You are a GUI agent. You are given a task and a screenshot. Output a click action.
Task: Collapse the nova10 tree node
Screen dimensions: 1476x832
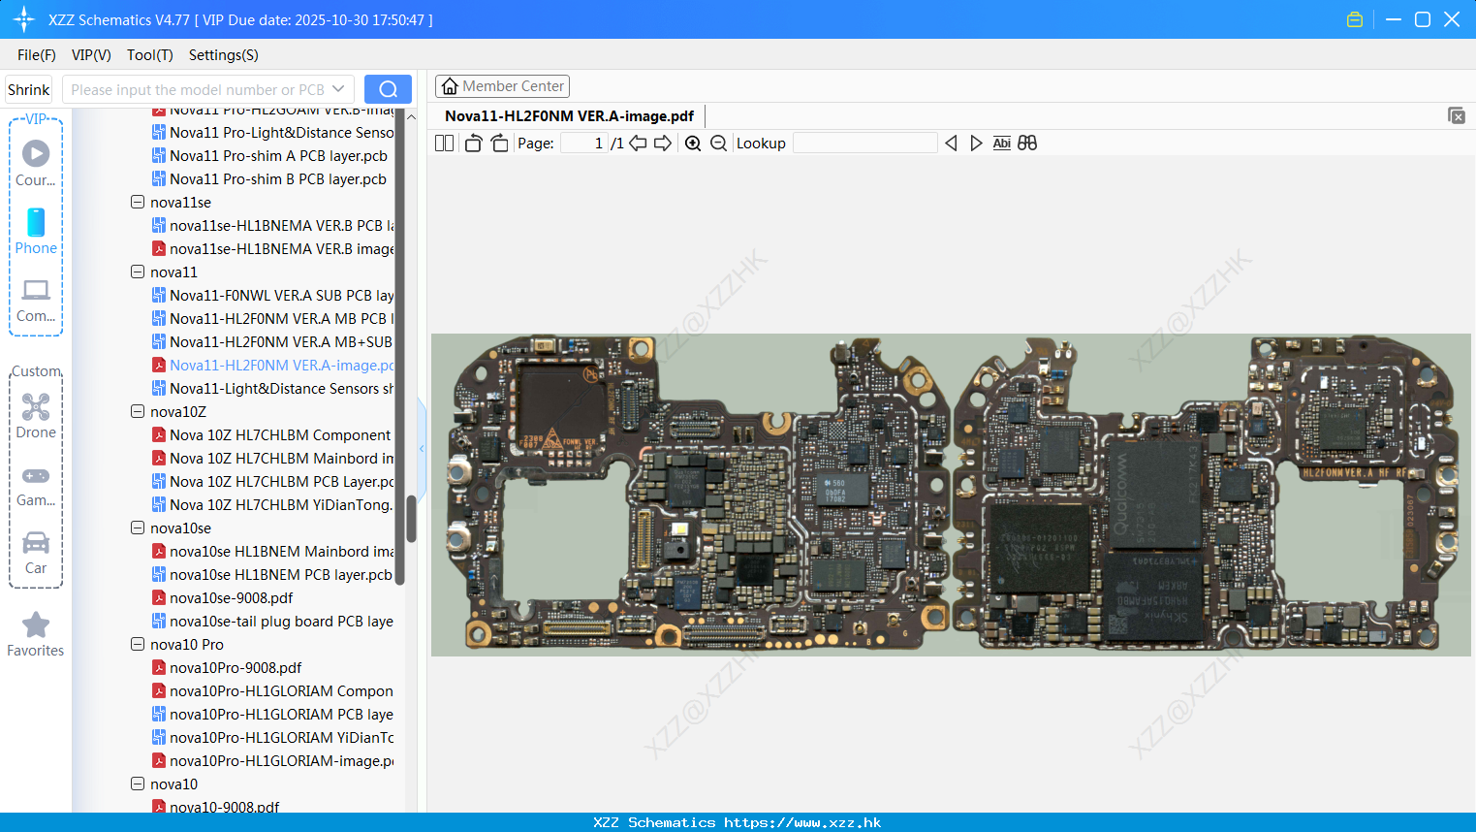138,784
